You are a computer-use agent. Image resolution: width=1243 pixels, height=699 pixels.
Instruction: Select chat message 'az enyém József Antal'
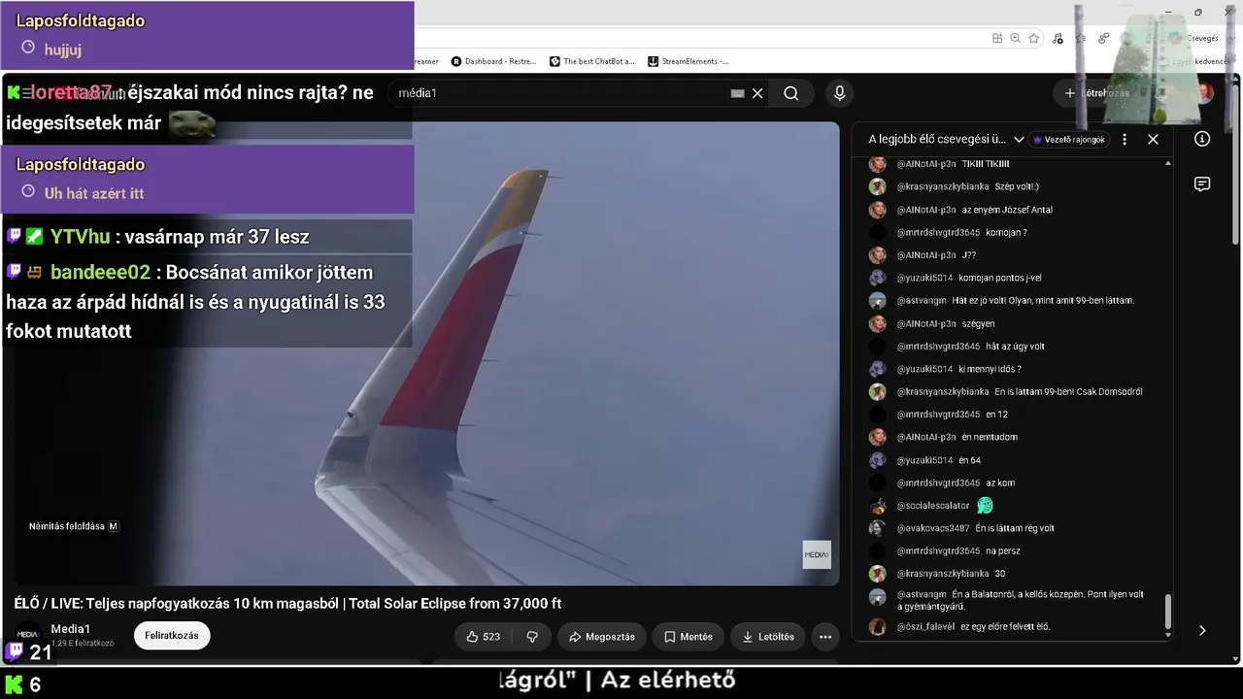(x=1007, y=210)
